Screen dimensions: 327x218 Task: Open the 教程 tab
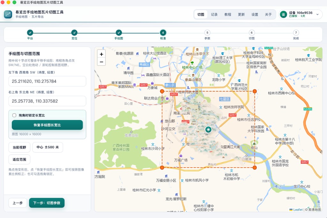pyautogui.click(x=228, y=14)
